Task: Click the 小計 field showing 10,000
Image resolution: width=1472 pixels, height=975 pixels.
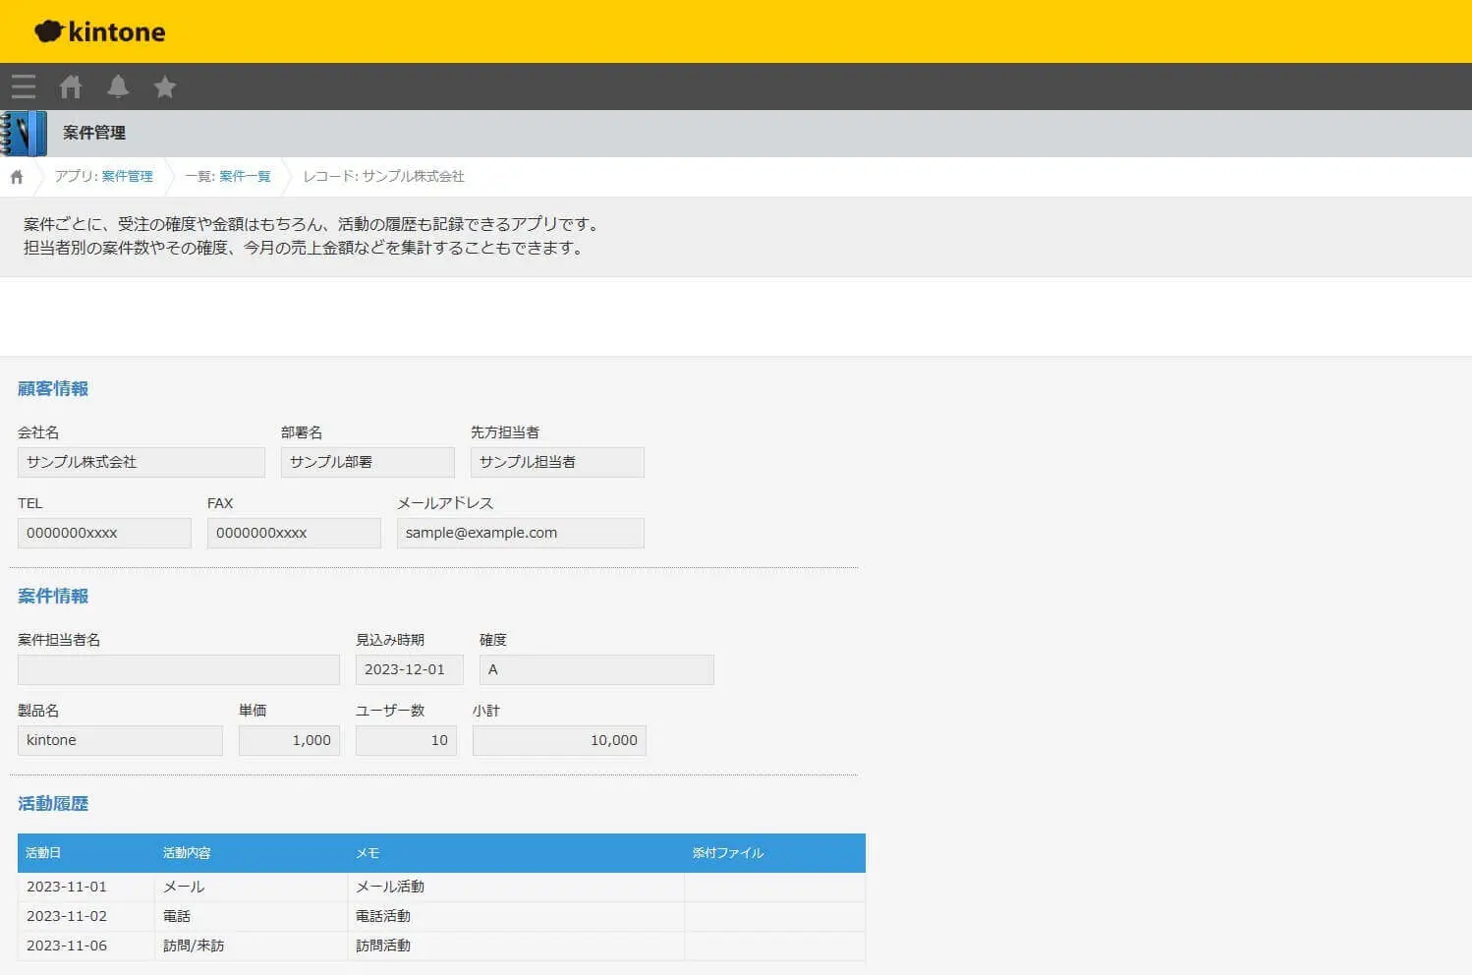Action: point(558,740)
